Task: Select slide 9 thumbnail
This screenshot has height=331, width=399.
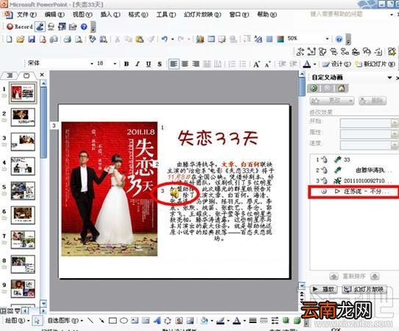Action: (23, 288)
